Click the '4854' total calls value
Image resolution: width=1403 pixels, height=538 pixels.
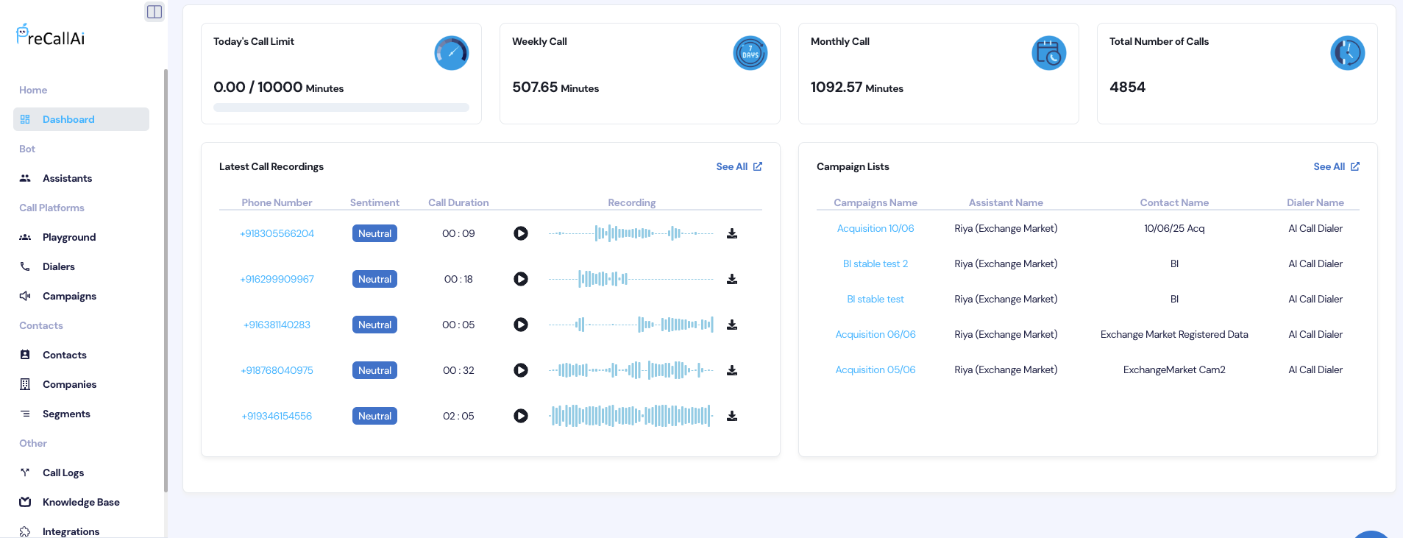click(x=1127, y=87)
